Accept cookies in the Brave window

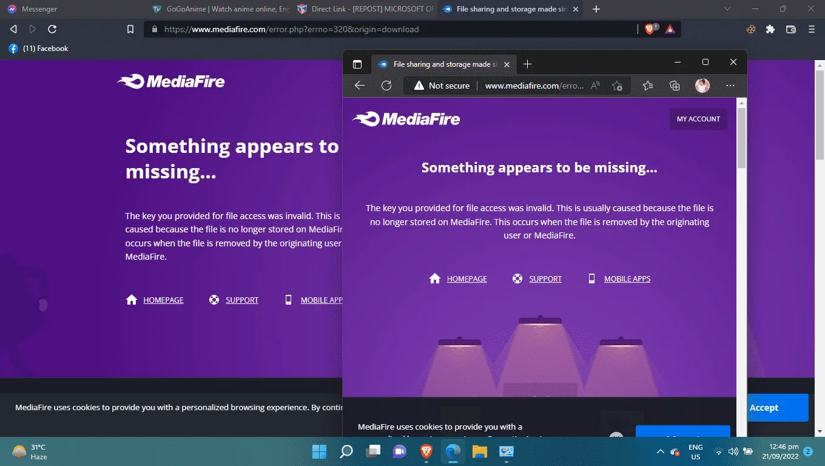(x=778, y=408)
